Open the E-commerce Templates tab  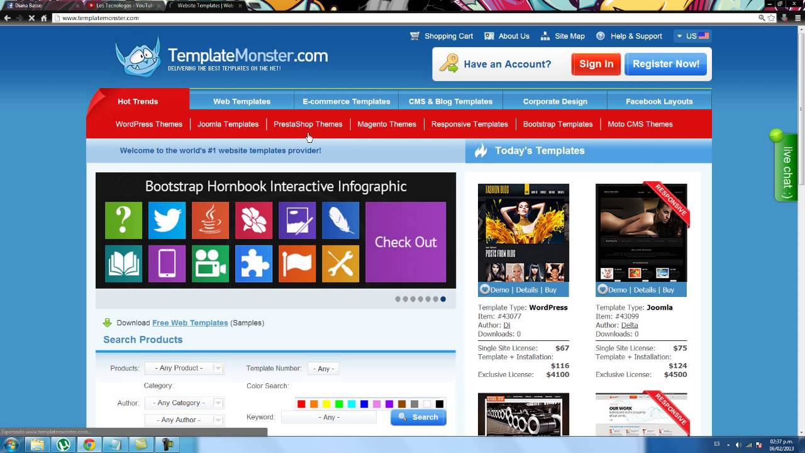pos(347,101)
